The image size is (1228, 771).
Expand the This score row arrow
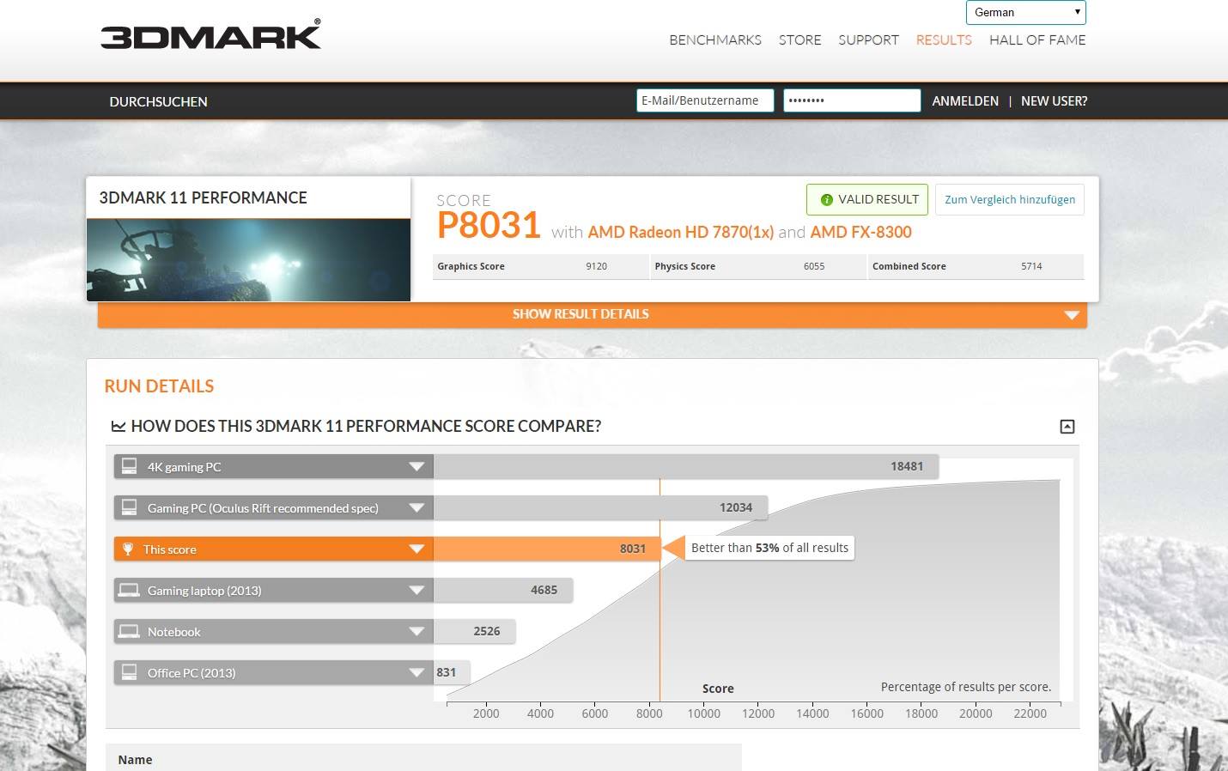[416, 549]
